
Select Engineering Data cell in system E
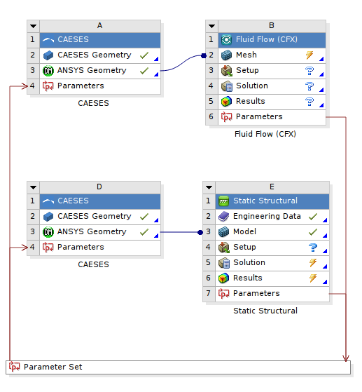pyautogui.click(x=272, y=217)
